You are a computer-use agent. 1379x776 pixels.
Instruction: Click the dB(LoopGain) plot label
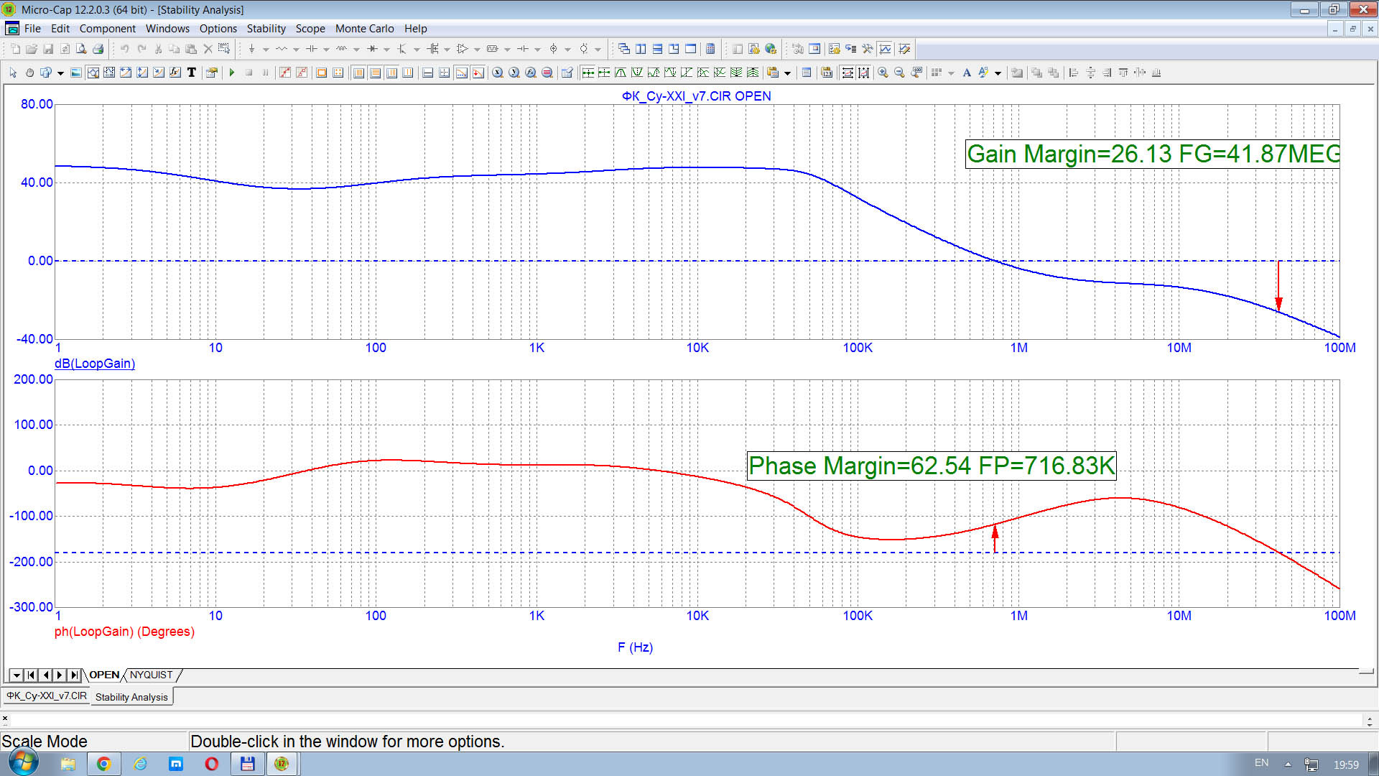[95, 364]
